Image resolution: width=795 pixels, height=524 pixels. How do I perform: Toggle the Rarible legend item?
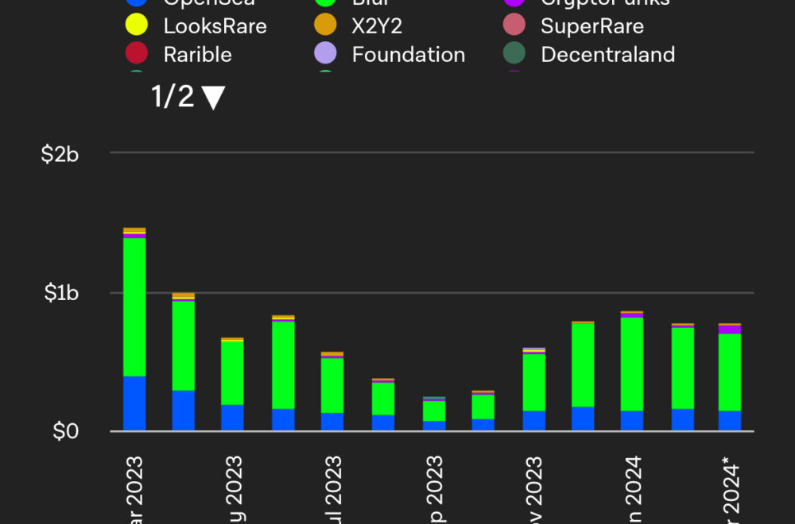[178, 54]
